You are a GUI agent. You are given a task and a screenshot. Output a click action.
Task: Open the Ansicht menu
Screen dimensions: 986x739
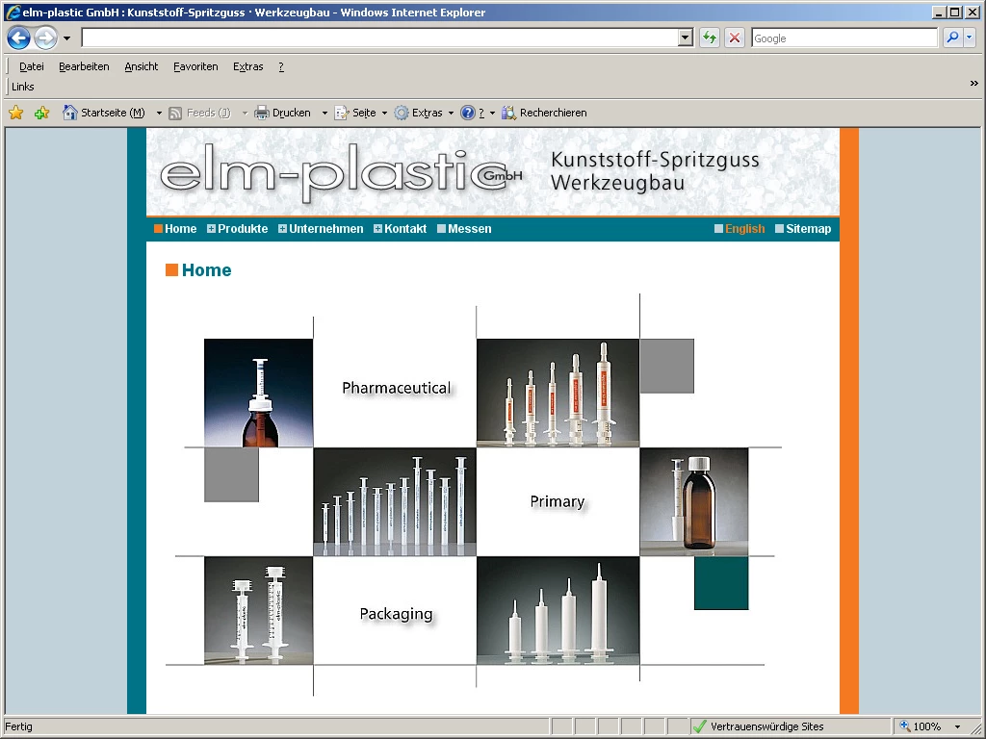[141, 66]
